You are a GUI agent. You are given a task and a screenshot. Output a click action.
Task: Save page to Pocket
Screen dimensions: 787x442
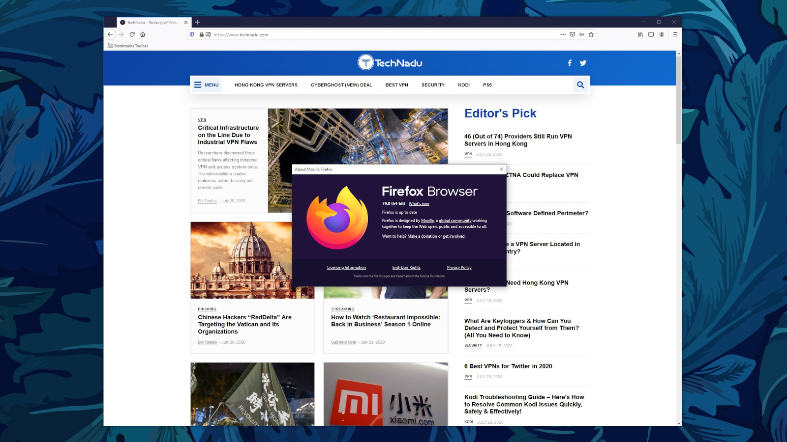click(x=573, y=34)
